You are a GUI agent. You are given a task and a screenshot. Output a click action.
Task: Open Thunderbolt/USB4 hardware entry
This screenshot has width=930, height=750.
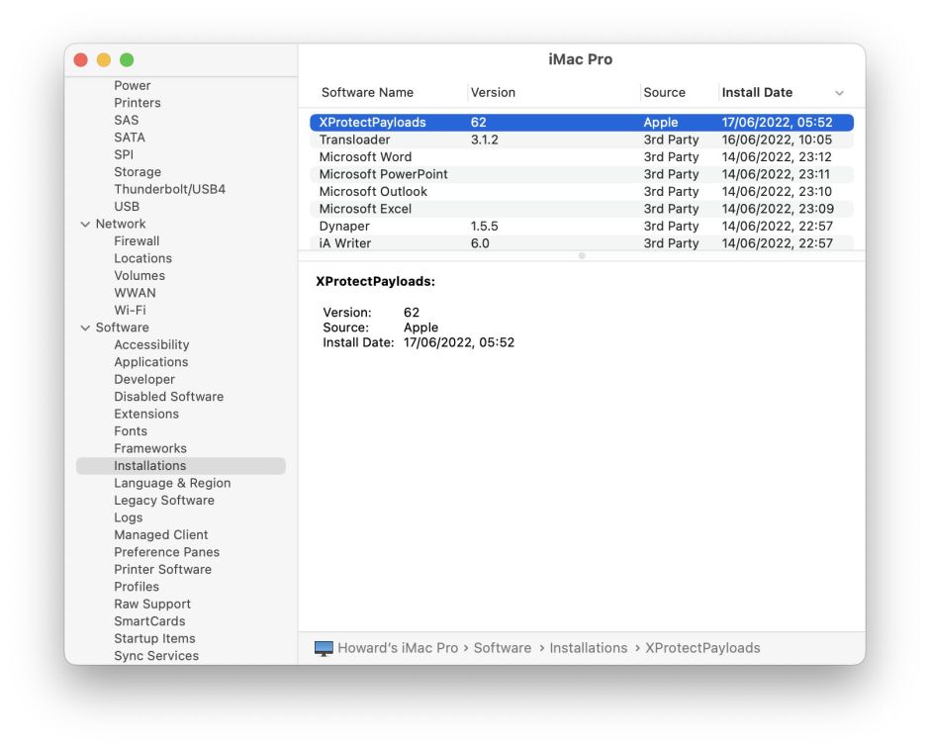(x=169, y=189)
